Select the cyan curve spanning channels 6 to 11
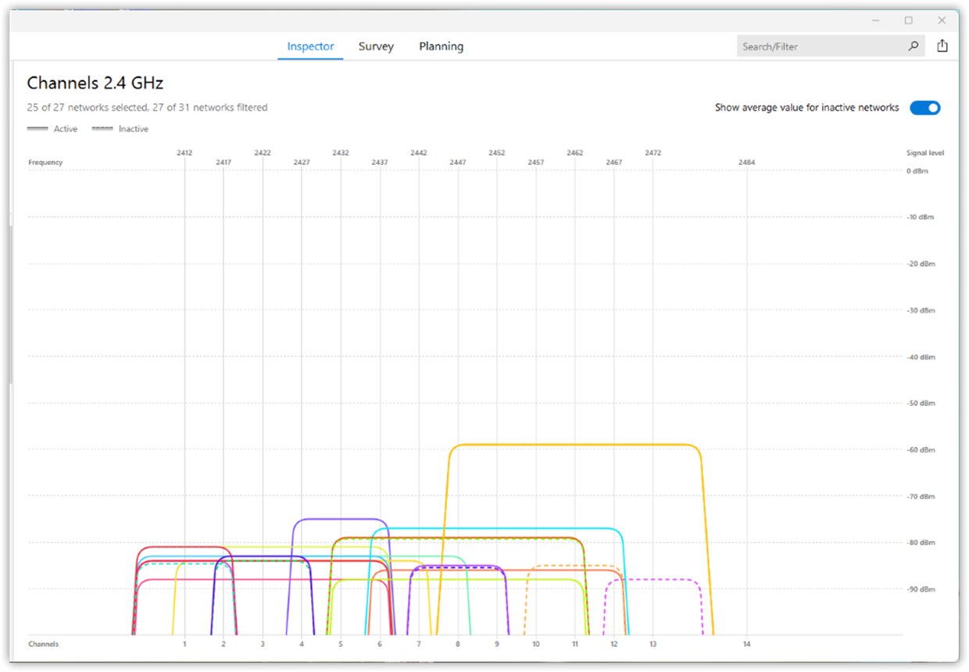Screen dimensions: 969x672 point(496,529)
